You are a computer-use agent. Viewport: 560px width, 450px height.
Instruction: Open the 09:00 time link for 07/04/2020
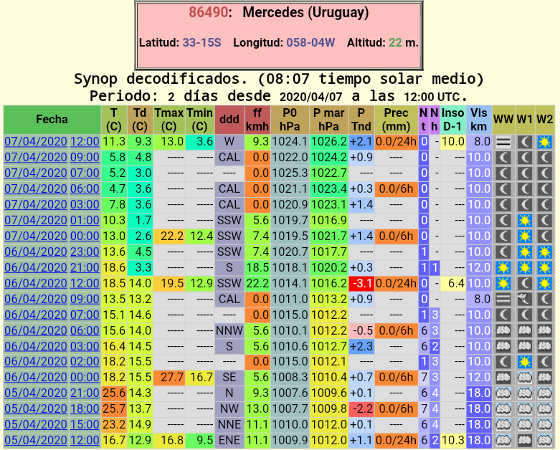(85, 158)
